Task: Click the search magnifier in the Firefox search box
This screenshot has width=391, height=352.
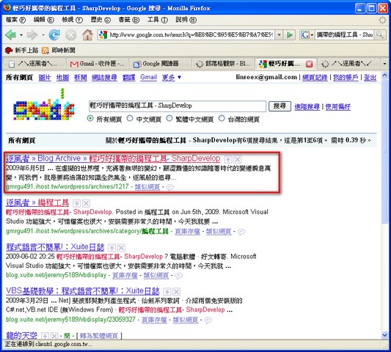Action: coord(380,35)
